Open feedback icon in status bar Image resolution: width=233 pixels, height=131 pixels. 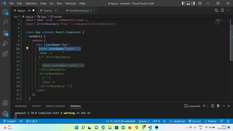click(x=222, y=121)
